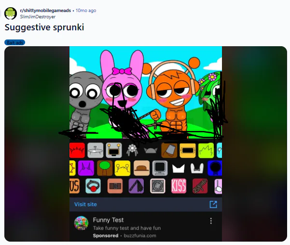Select the yellow rectangular goggles tile
This screenshot has height=245, width=290.
188,150
